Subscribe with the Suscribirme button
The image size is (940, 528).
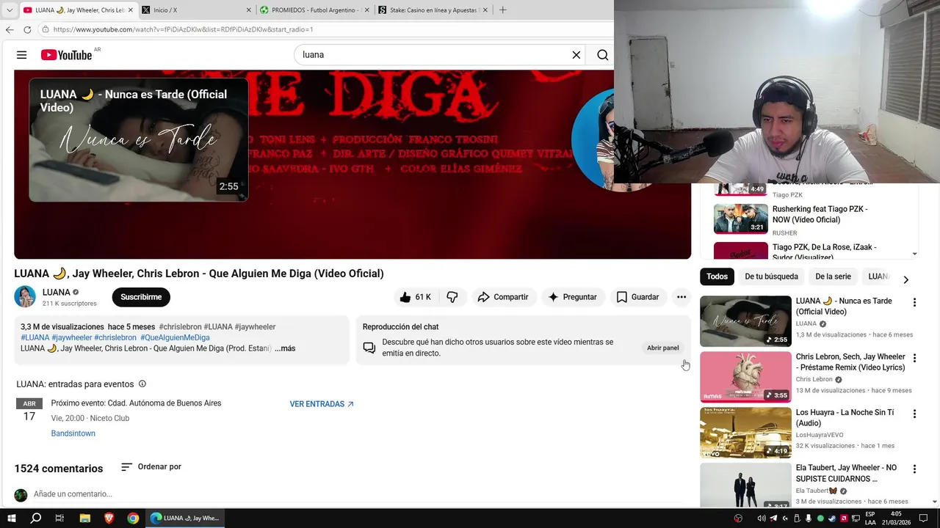click(141, 297)
